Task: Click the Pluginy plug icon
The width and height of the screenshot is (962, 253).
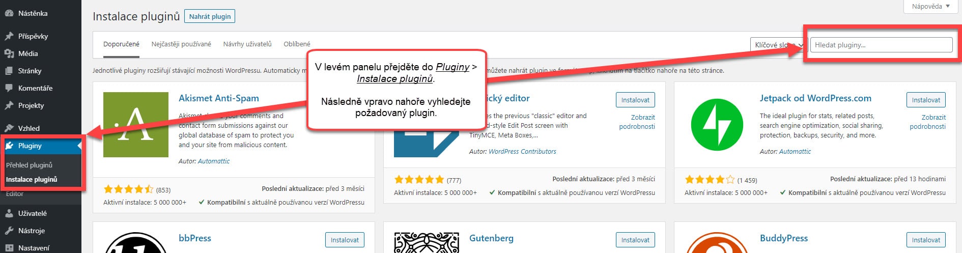Action: click(9, 146)
